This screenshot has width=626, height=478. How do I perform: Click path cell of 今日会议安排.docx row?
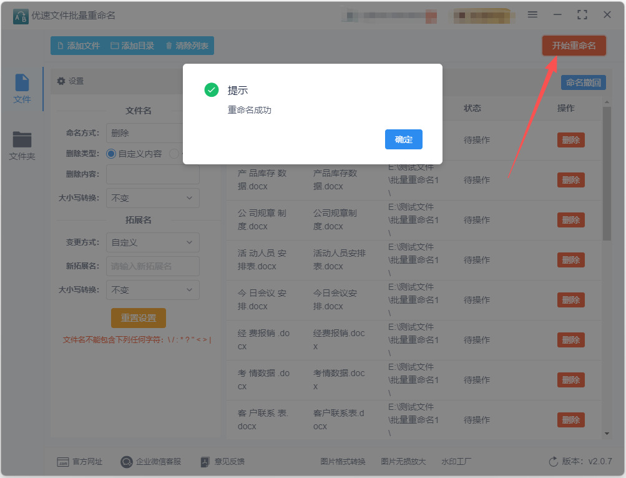pos(414,300)
